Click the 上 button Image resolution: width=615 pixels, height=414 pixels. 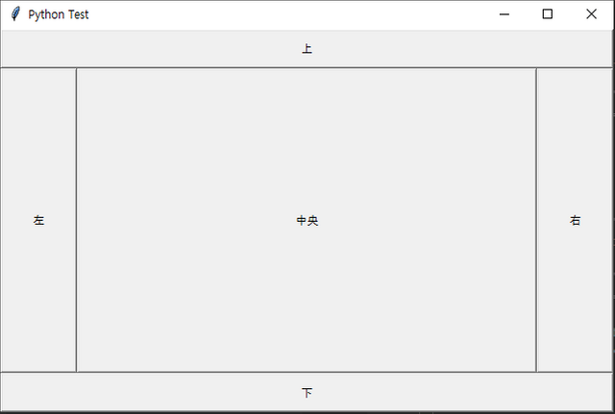307,49
